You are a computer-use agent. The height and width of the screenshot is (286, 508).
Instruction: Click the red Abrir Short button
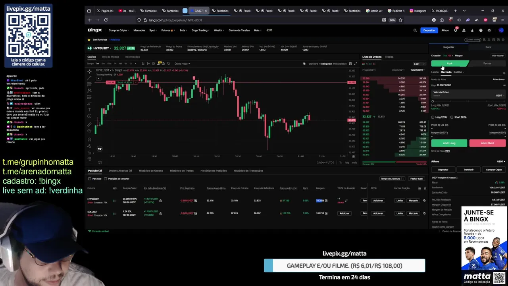[x=487, y=143]
